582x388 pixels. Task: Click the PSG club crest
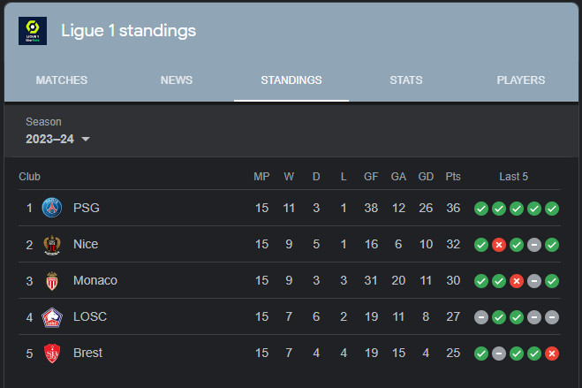click(52, 208)
